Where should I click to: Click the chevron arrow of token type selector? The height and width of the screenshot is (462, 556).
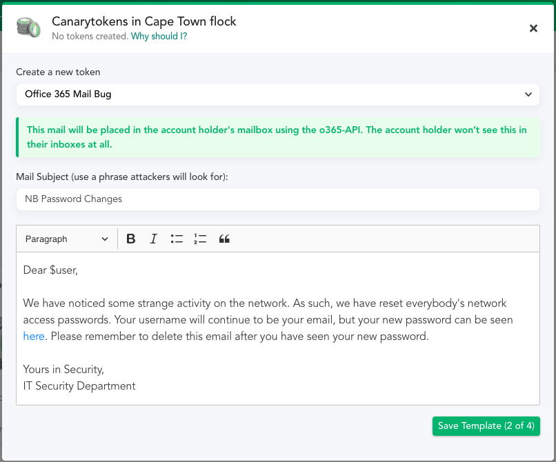pyautogui.click(x=528, y=94)
